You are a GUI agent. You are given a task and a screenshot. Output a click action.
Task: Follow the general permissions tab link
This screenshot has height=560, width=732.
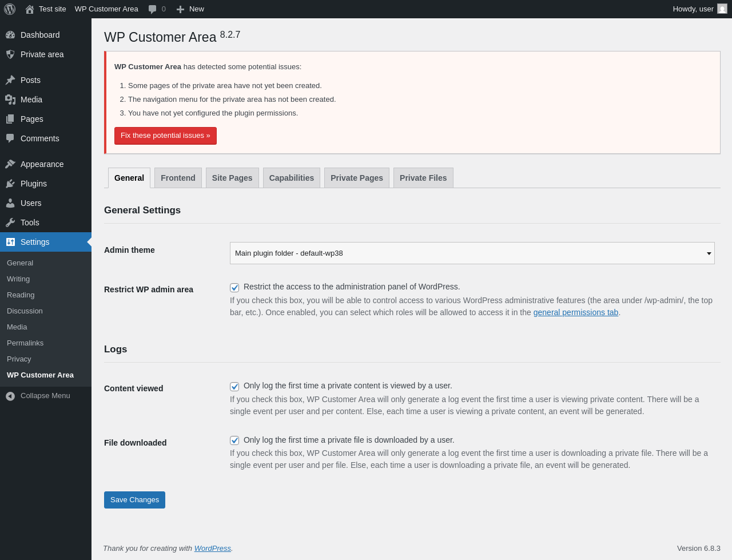click(575, 312)
